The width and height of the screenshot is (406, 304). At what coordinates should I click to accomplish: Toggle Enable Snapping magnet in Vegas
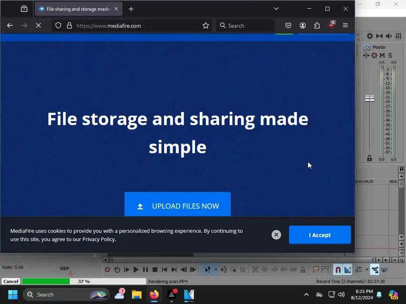point(338,270)
